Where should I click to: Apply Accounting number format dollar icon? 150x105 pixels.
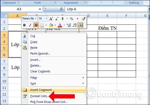(62, 18)
